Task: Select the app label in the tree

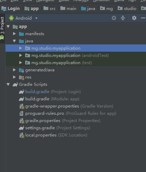Action: point(23,27)
